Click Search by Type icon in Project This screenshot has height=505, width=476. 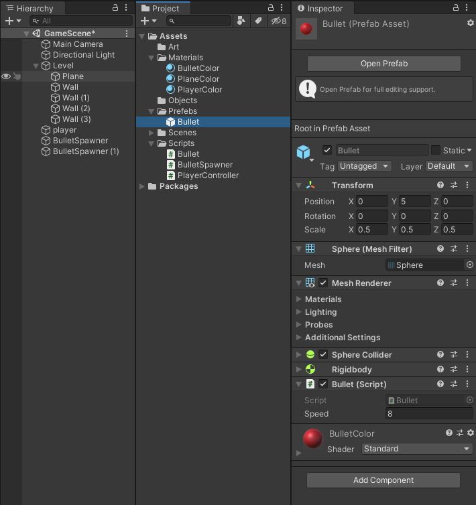click(x=241, y=21)
